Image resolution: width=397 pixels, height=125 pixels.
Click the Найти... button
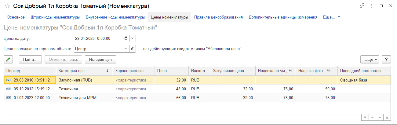tap(30, 59)
